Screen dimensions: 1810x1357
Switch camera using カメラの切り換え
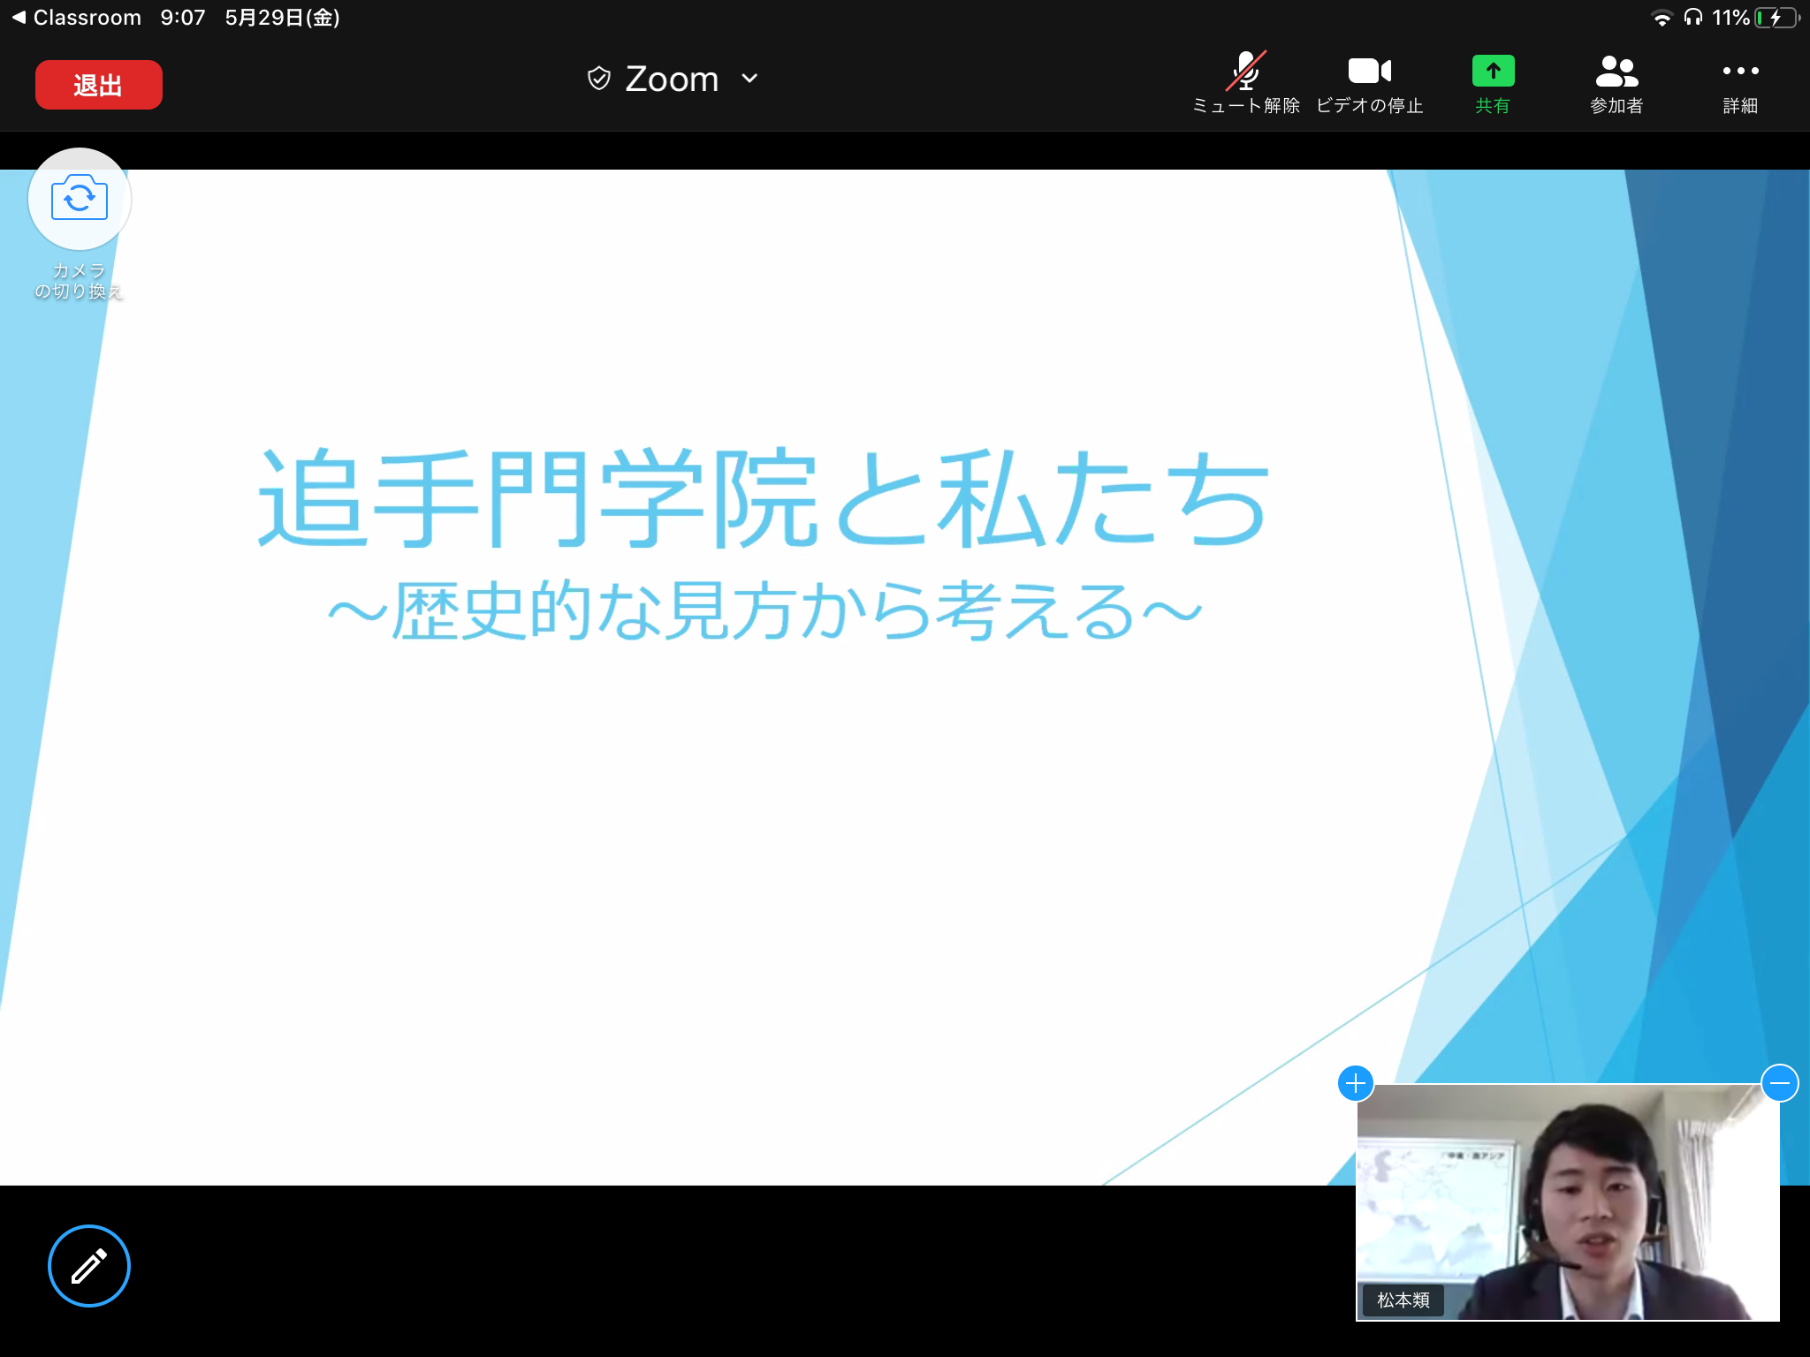pos(80,224)
